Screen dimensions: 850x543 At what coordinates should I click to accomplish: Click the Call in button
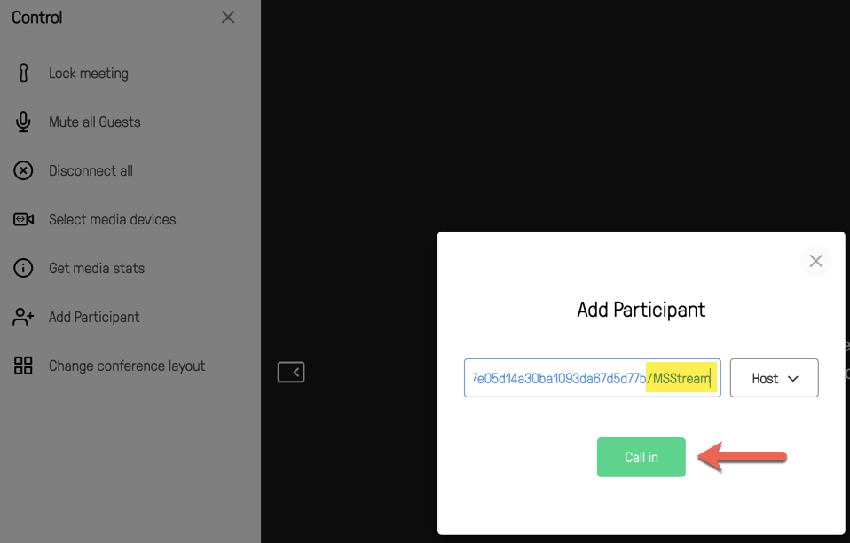click(641, 457)
